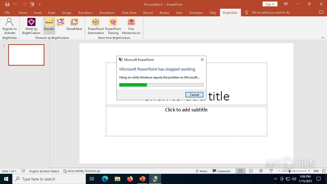
Task: Open Made by BrightCarbon button
Action: point(31,26)
